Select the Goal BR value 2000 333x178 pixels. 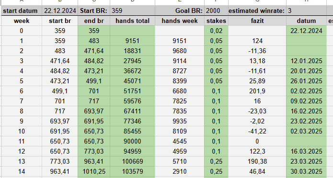216,11
